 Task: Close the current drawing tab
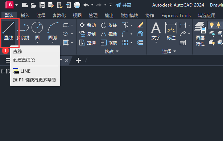67,60
